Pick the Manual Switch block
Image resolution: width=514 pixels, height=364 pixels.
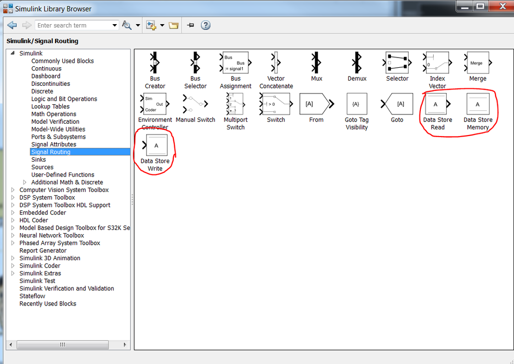pos(196,104)
